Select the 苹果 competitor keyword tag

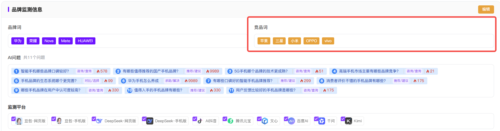pos(264,41)
